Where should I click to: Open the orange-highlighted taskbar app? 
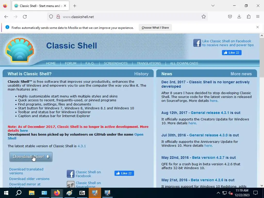95,193
